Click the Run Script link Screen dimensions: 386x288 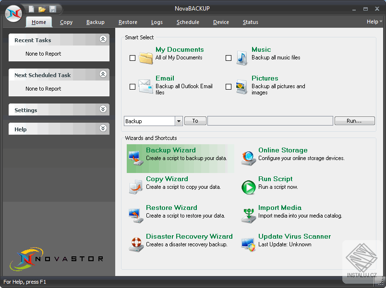275,179
